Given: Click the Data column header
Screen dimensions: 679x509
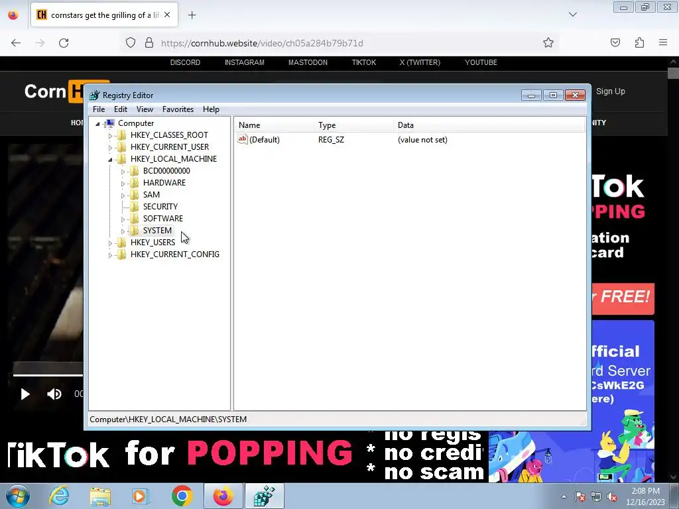Looking at the screenshot, I should coord(489,125).
